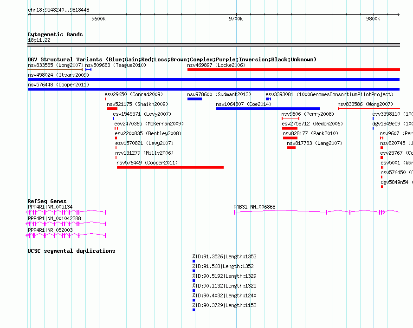Click the RAB31|NM_006868 gene track
This screenshot has width=413, height=328.
coord(317,212)
